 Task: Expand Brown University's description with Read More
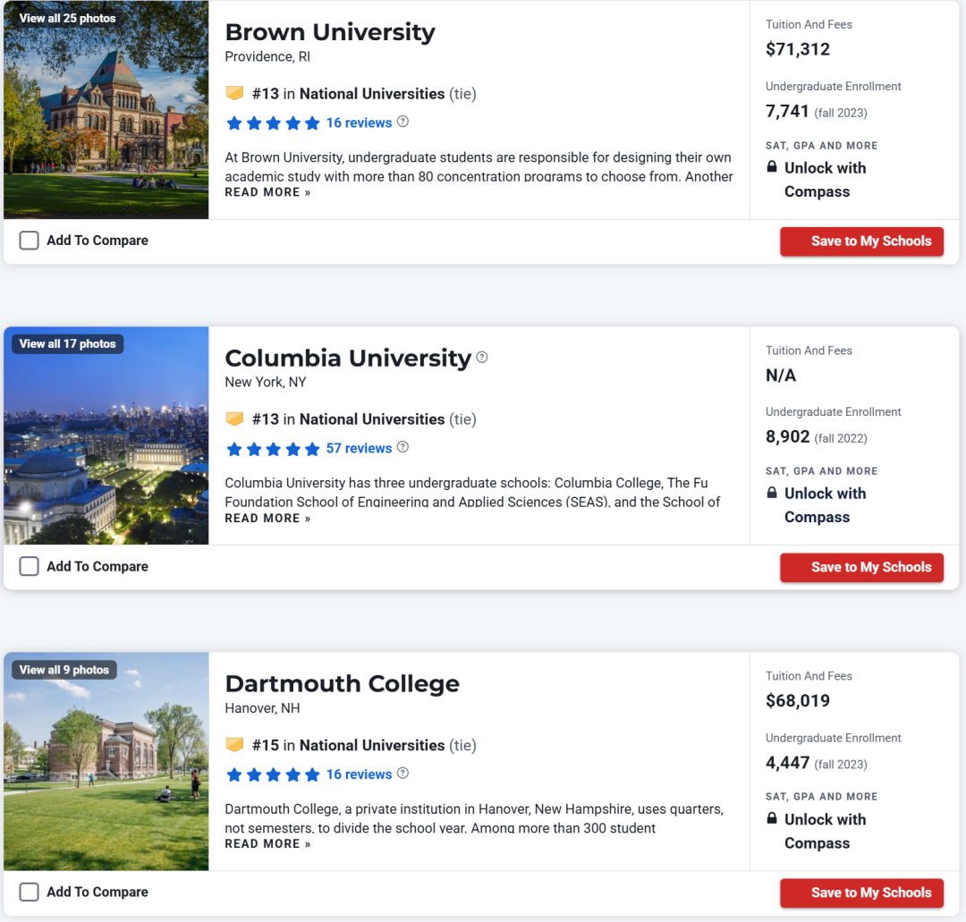[267, 192]
